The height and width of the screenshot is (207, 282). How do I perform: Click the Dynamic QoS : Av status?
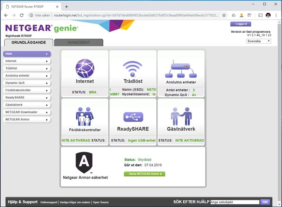coord(180,95)
